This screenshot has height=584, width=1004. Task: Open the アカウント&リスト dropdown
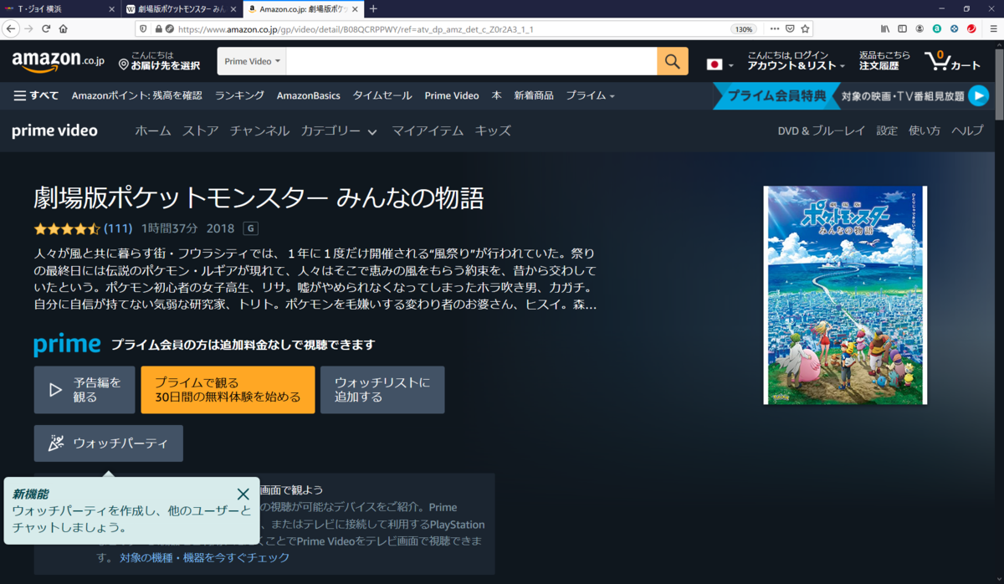click(x=796, y=60)
